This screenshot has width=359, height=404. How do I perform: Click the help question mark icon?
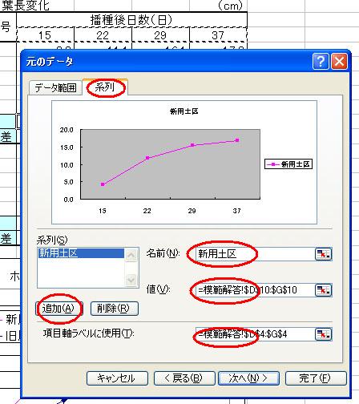tap(321, 61)
